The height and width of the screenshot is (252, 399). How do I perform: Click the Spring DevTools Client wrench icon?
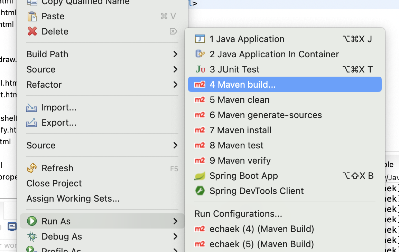[200, 191]
